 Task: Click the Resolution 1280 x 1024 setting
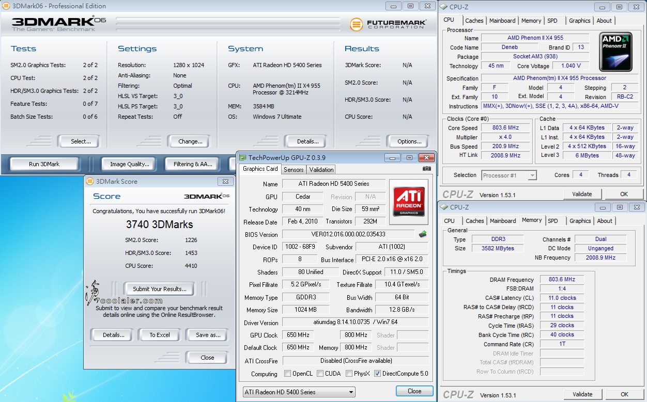(189, 65)
